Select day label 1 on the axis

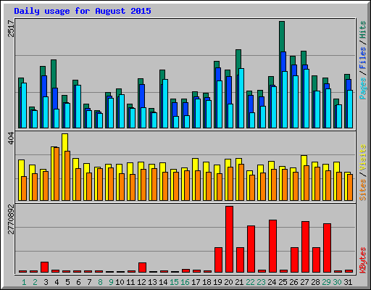pos(24,282)
